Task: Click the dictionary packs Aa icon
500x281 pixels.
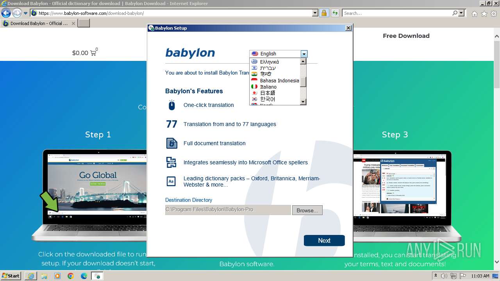Action: coord(171,181)
